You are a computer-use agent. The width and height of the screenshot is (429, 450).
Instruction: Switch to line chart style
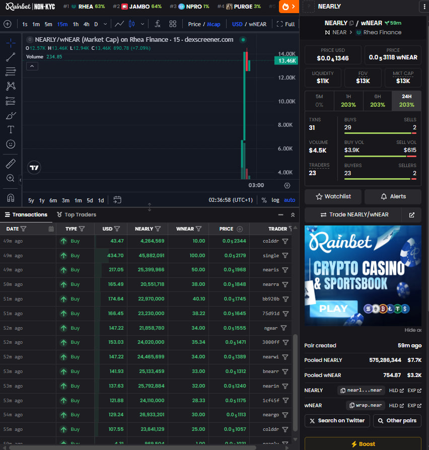coord(119,24)
